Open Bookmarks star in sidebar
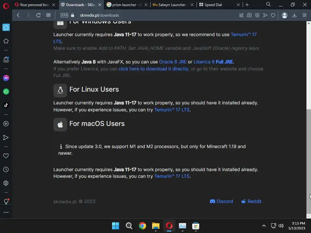 pyautogui.click(x=6, y=41)
